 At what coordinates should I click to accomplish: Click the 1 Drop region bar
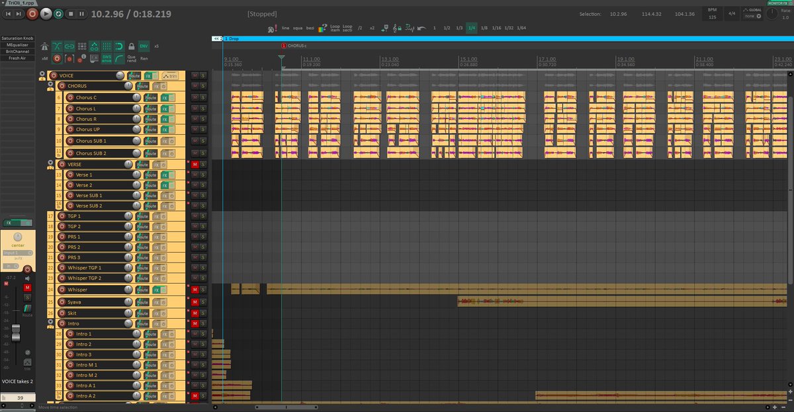pos(506,39)
